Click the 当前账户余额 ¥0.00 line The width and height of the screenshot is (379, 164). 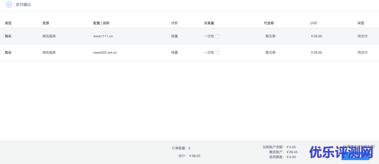(x=279, y=147)
